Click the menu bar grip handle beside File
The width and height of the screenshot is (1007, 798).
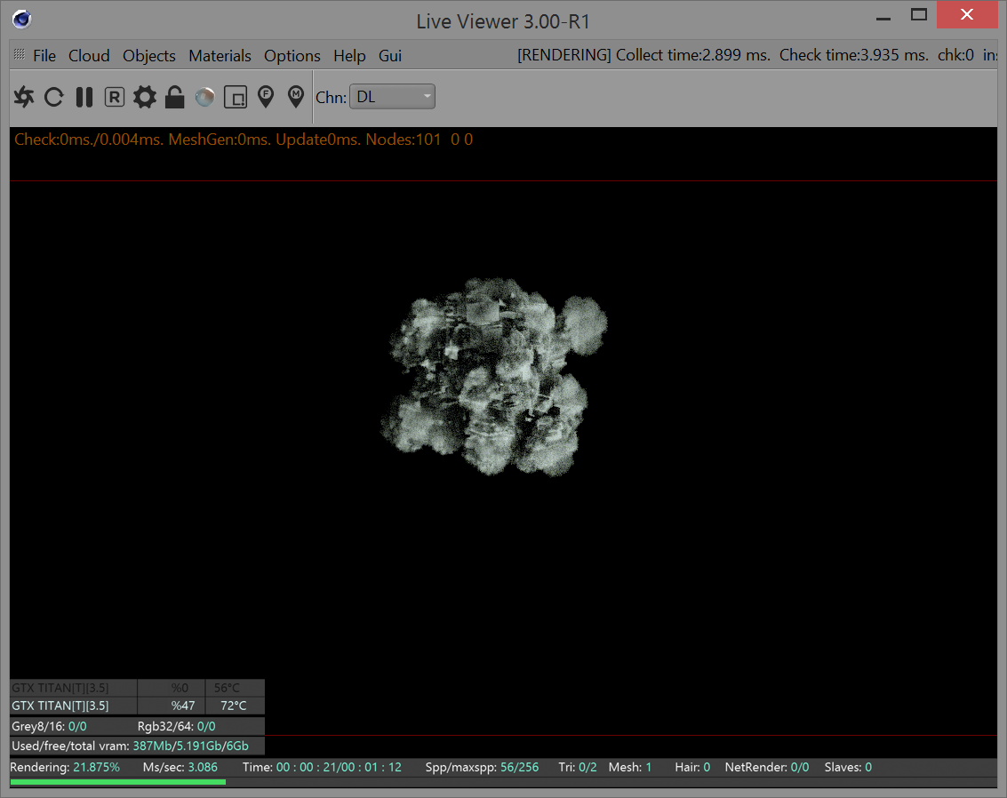(x=20, y=54)
